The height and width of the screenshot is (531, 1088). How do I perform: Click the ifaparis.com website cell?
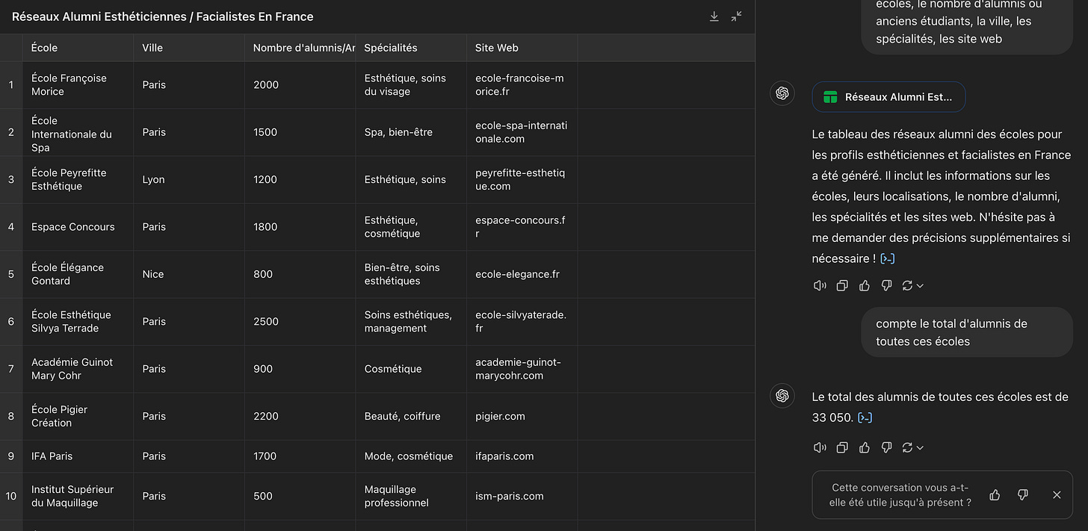[x=522, y=456]
